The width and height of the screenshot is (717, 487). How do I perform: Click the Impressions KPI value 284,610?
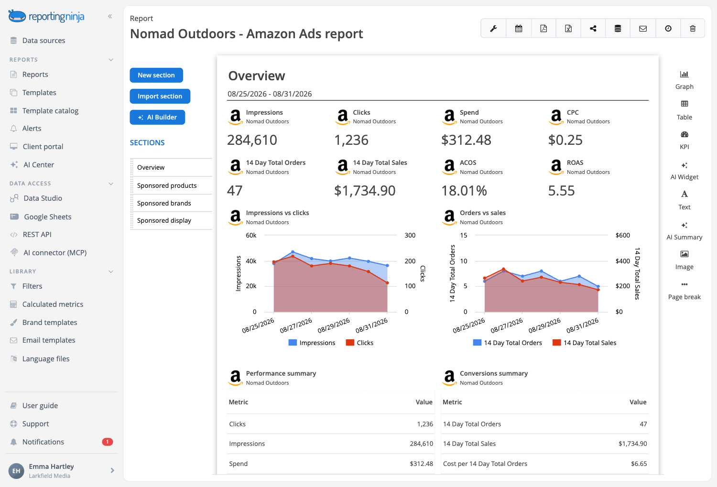(252, 140)
